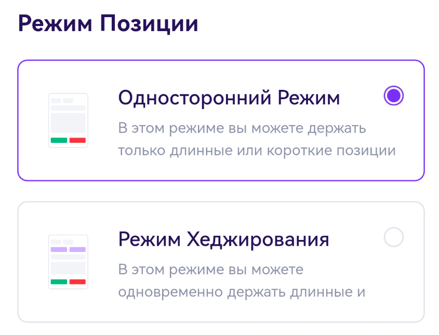Click the Режим Позиции heading
The width and height of the screenshot is (439, 335).
(108, 24)
